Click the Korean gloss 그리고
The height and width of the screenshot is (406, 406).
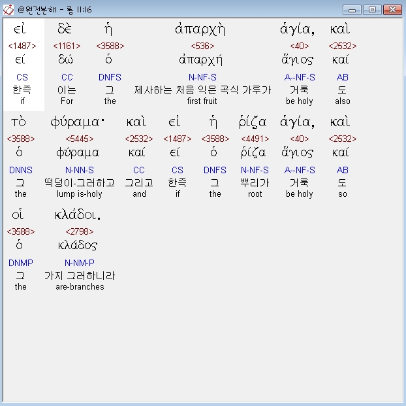coord(139,183)
